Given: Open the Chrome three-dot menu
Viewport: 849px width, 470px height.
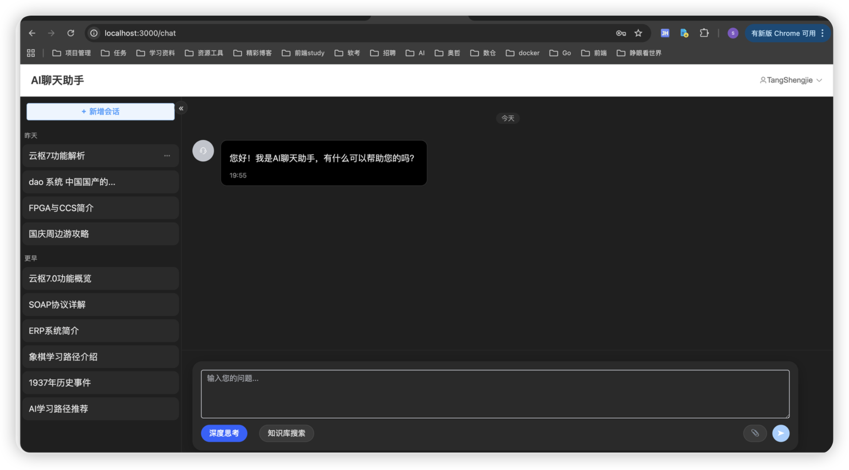Looking at the screenshot, I should coord(822,33).
